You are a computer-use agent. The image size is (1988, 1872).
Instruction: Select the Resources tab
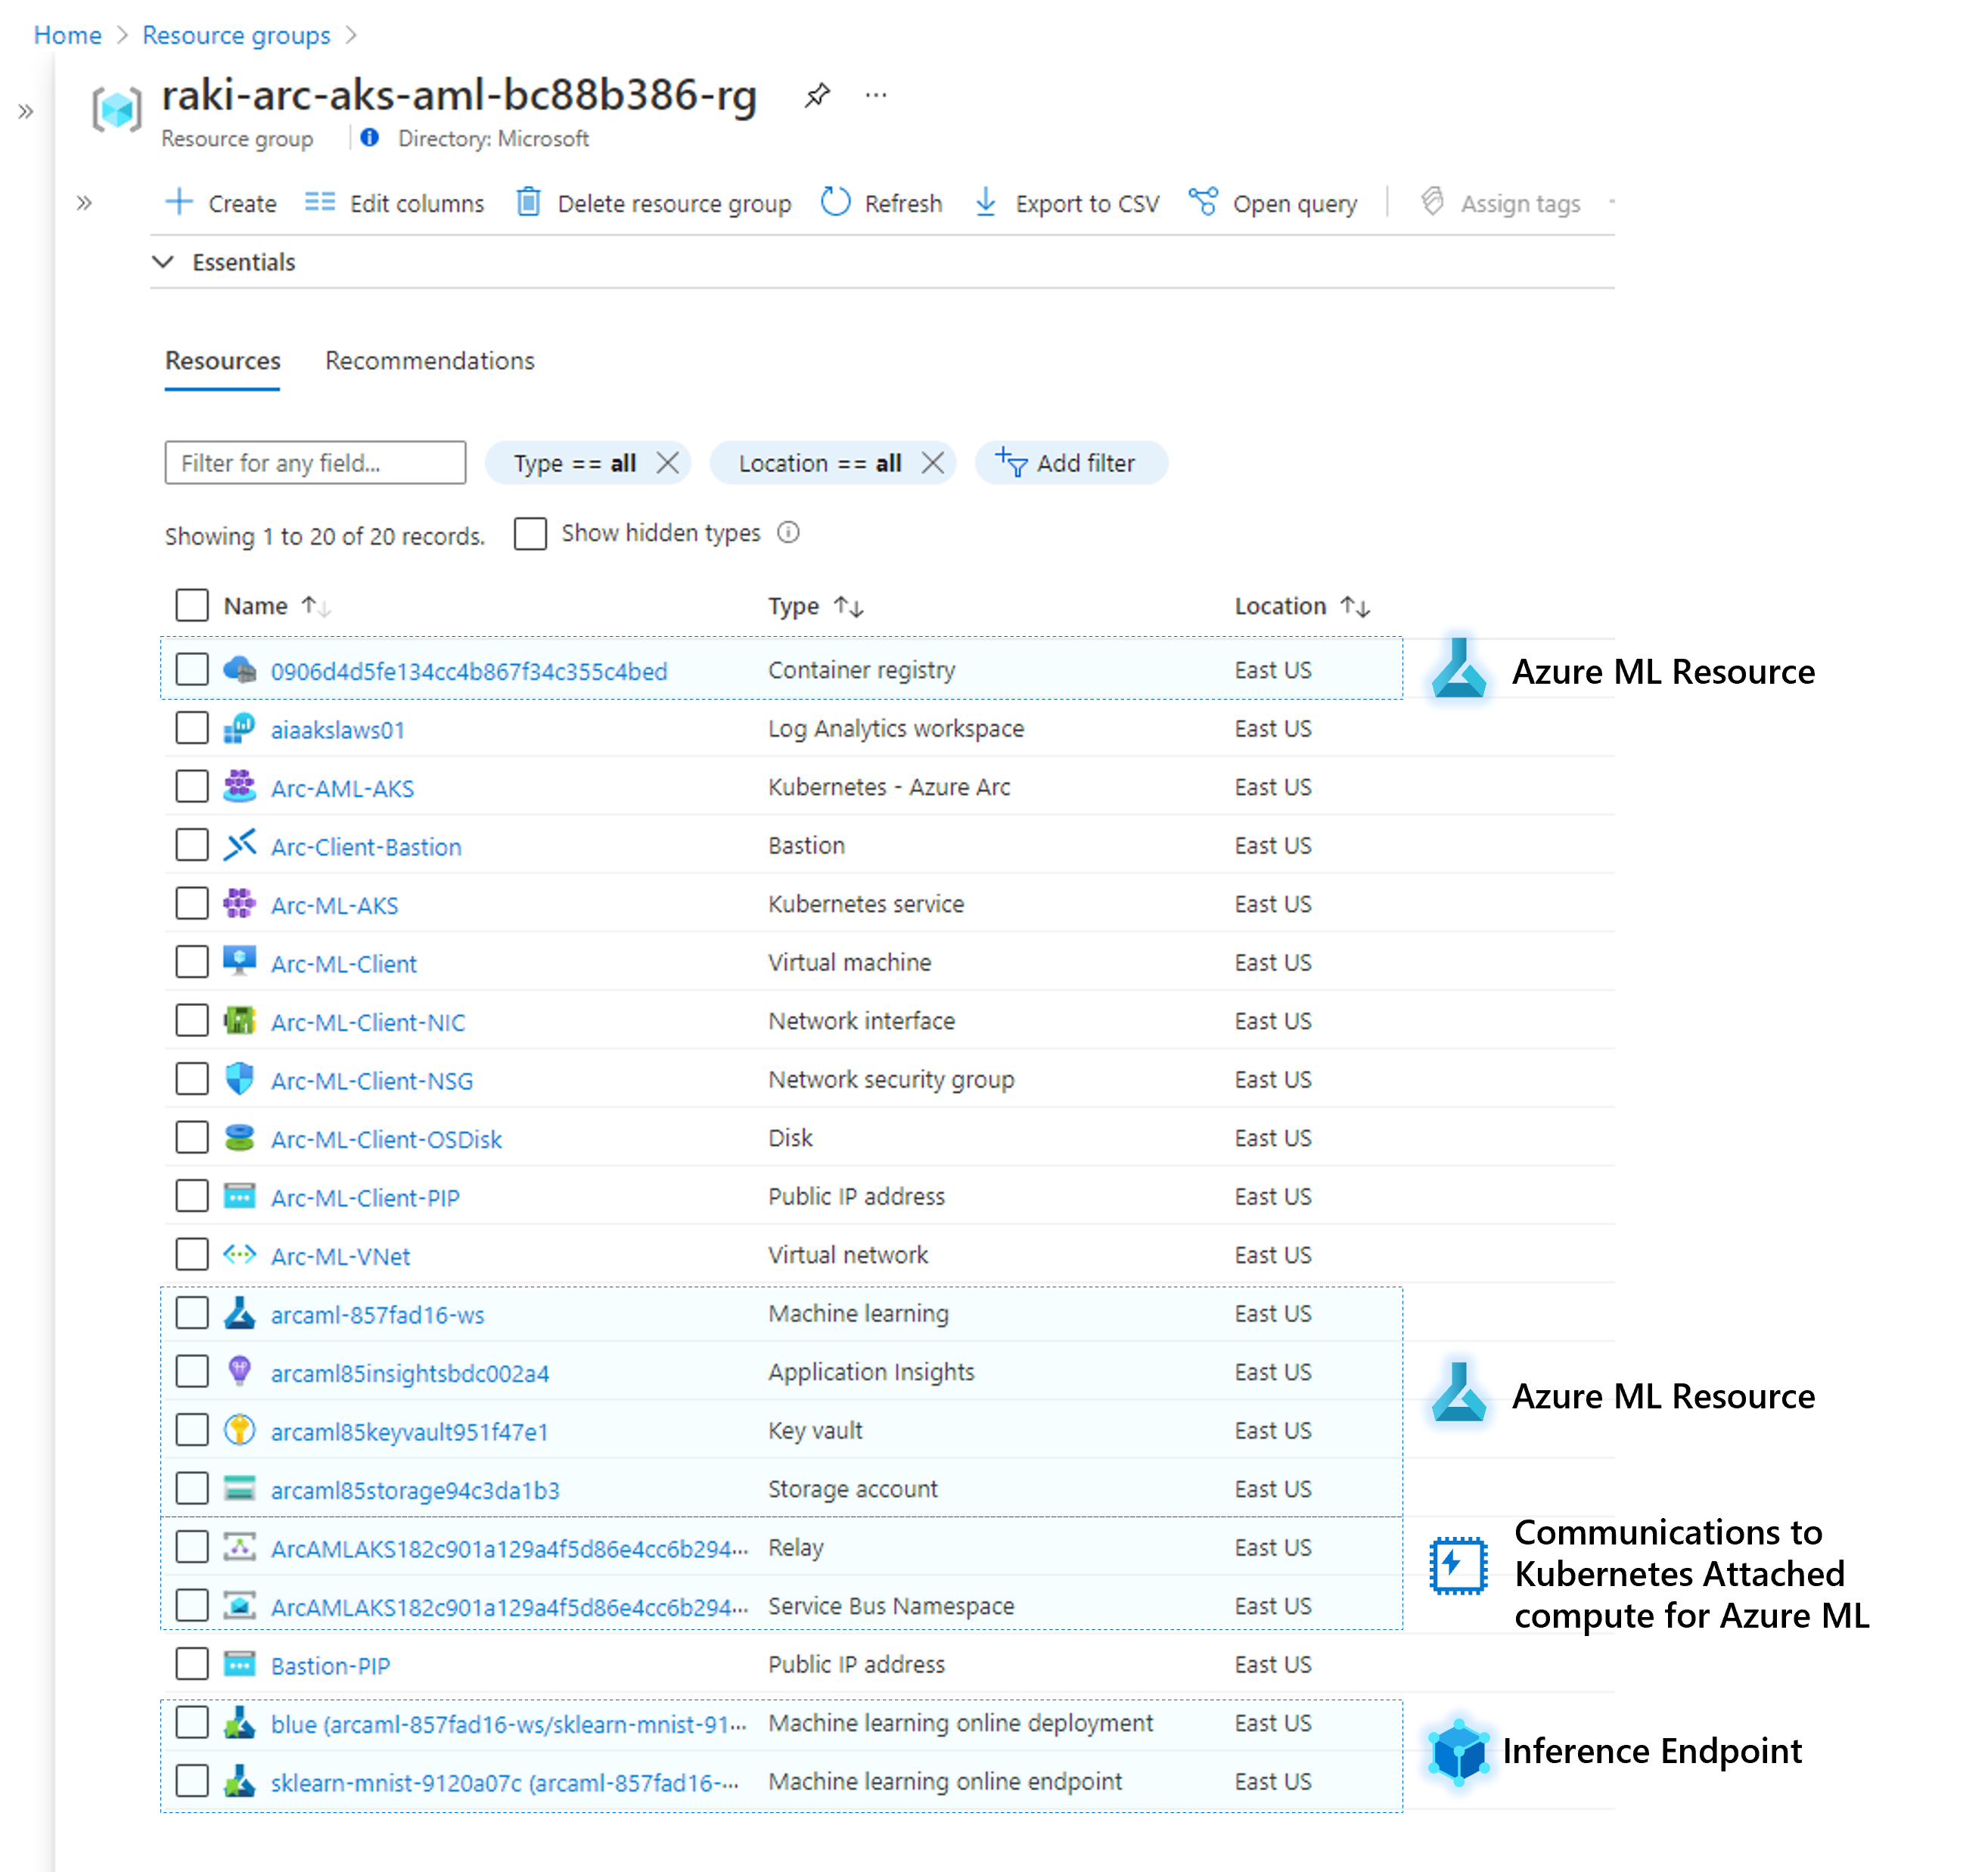[x=223, y=360]
